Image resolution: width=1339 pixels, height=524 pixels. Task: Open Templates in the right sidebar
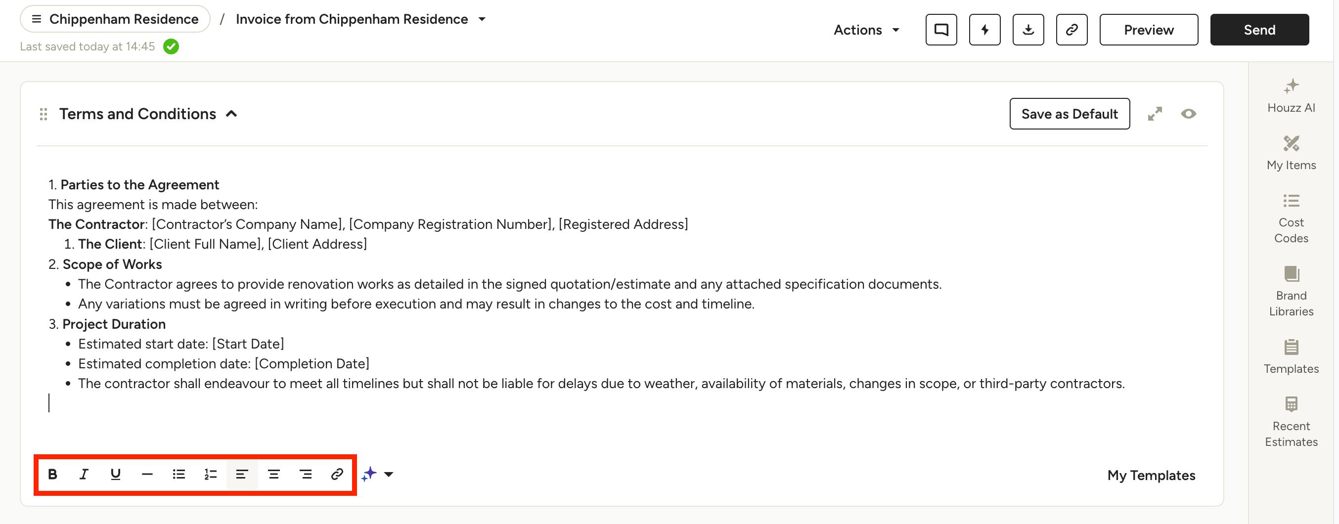point(1291,356)
